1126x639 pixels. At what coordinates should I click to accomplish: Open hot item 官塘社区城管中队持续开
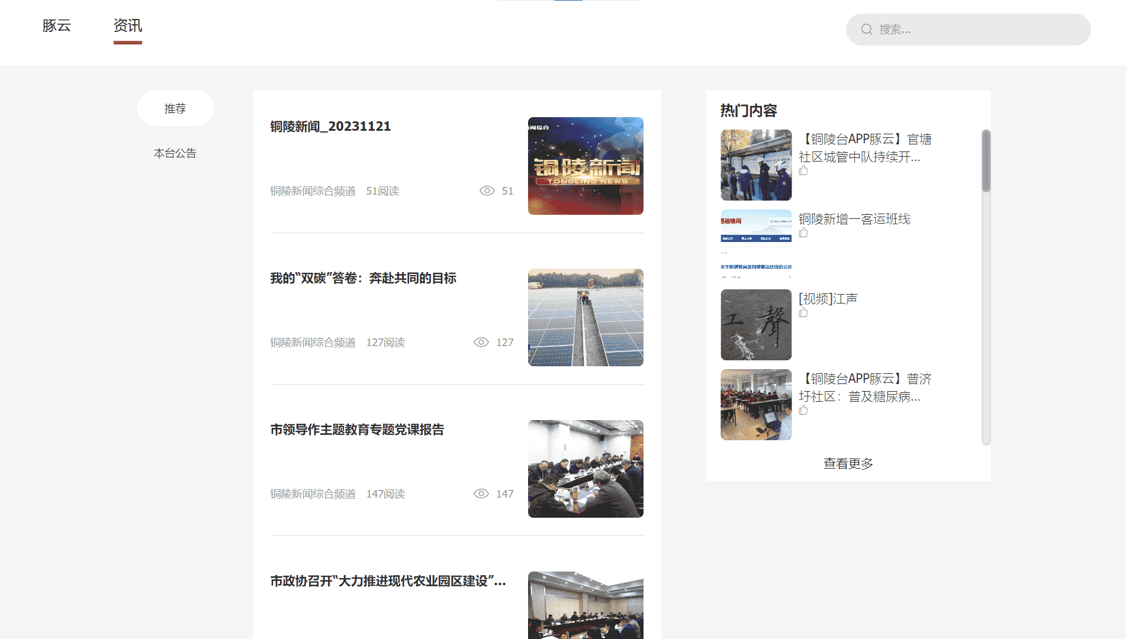pyautogui.click(x=865, y=148)
